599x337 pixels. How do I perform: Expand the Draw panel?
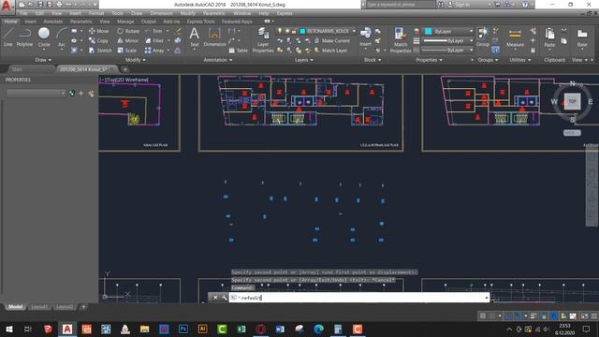coord(43,60)
